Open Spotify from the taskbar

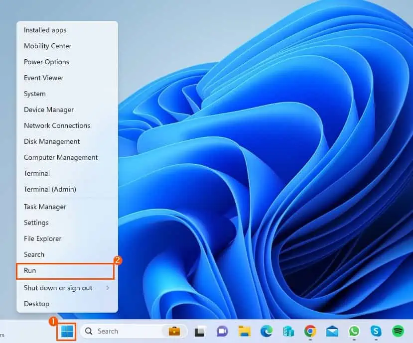(397, 331)
